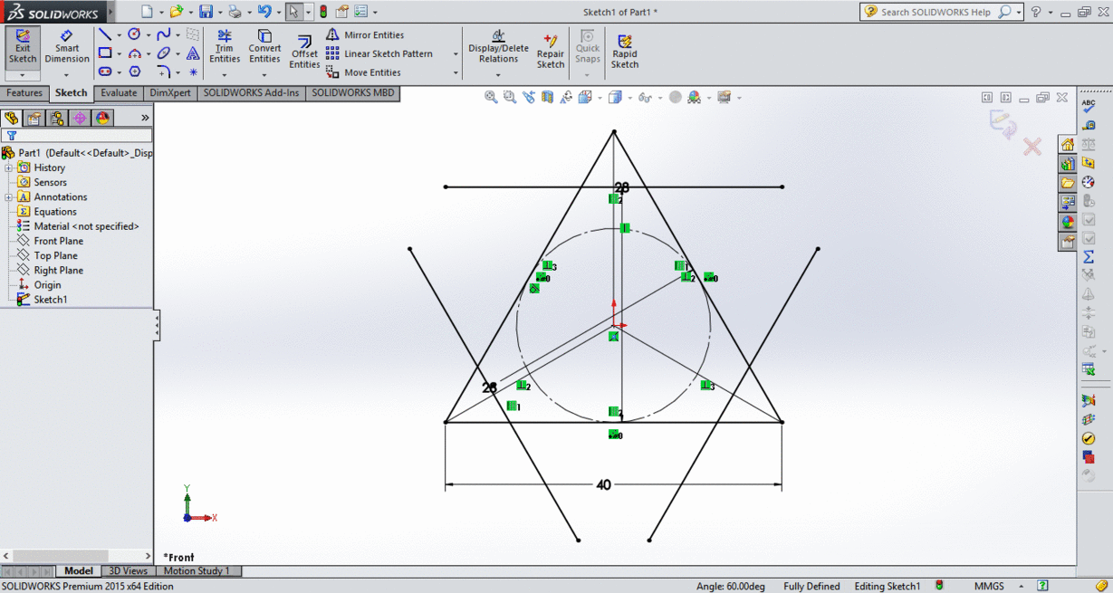
Task: Open the Hide/Show Items glasses icon
Action: pyautogui.click(x=646, y=97)
